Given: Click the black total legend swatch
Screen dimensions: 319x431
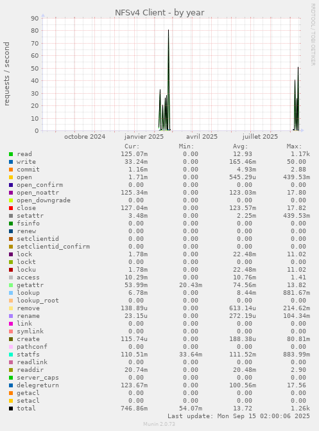Looking at the screenshot, I should coord(11,409).
